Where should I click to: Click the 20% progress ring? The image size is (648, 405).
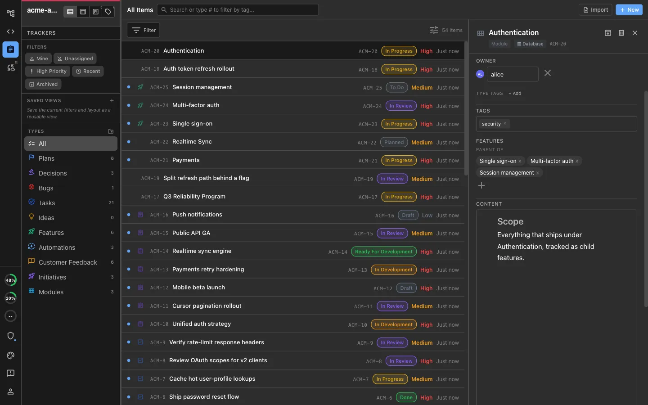(10, 298)
